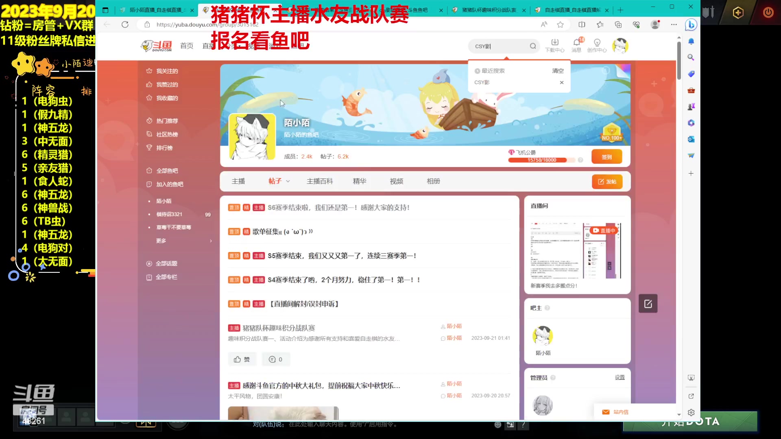
Task: Open browser collections icon
Action: [x=618, y=25]
